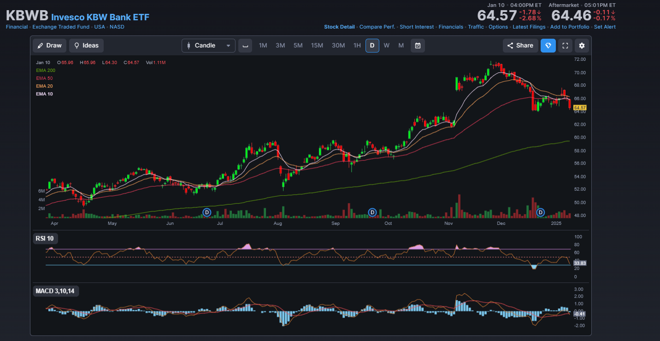
Task: Switch to the W weekly timeframe
Action: coord(387,46)
